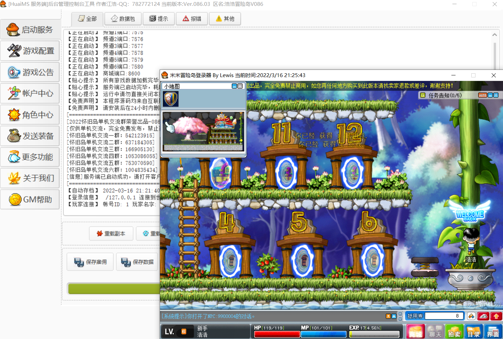Click the shield emblem in minimap panel
The height and width of the screenshot is (339, 503).
coord(171,99)
